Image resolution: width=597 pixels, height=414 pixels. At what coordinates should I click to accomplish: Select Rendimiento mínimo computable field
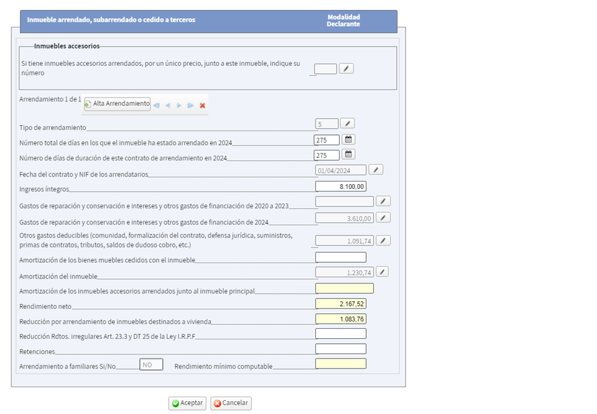(x=341, y=364)
